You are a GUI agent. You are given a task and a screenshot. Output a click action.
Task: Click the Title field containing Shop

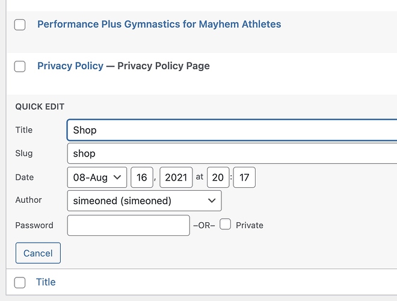[x=232, y=130]
